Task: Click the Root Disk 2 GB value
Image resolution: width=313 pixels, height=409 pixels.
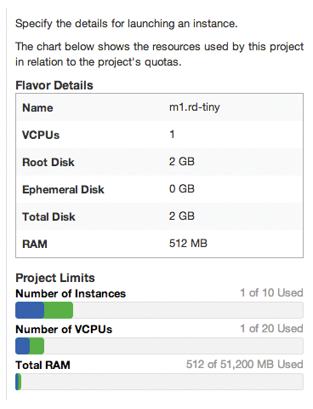Action: tap(182, 162)
